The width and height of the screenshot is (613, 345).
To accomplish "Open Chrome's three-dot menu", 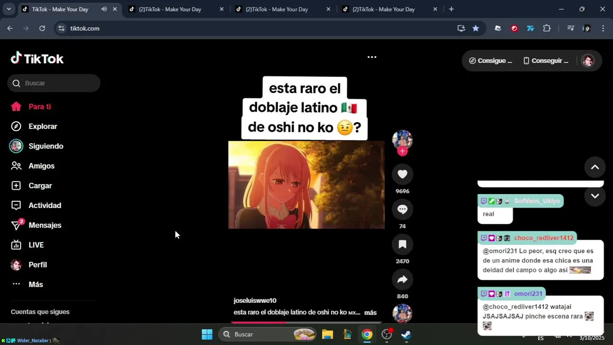I will pyautogui.click(x=603, y=28).
